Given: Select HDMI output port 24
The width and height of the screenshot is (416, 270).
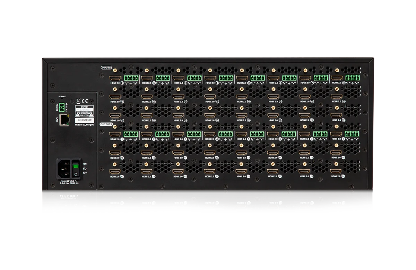Looking at the screenshot, I should tap(336, 171).
